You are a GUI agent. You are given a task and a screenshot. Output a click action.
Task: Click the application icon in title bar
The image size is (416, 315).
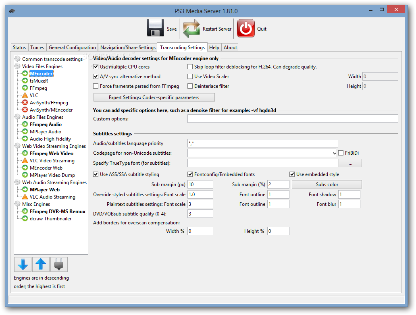pos(12,11)
